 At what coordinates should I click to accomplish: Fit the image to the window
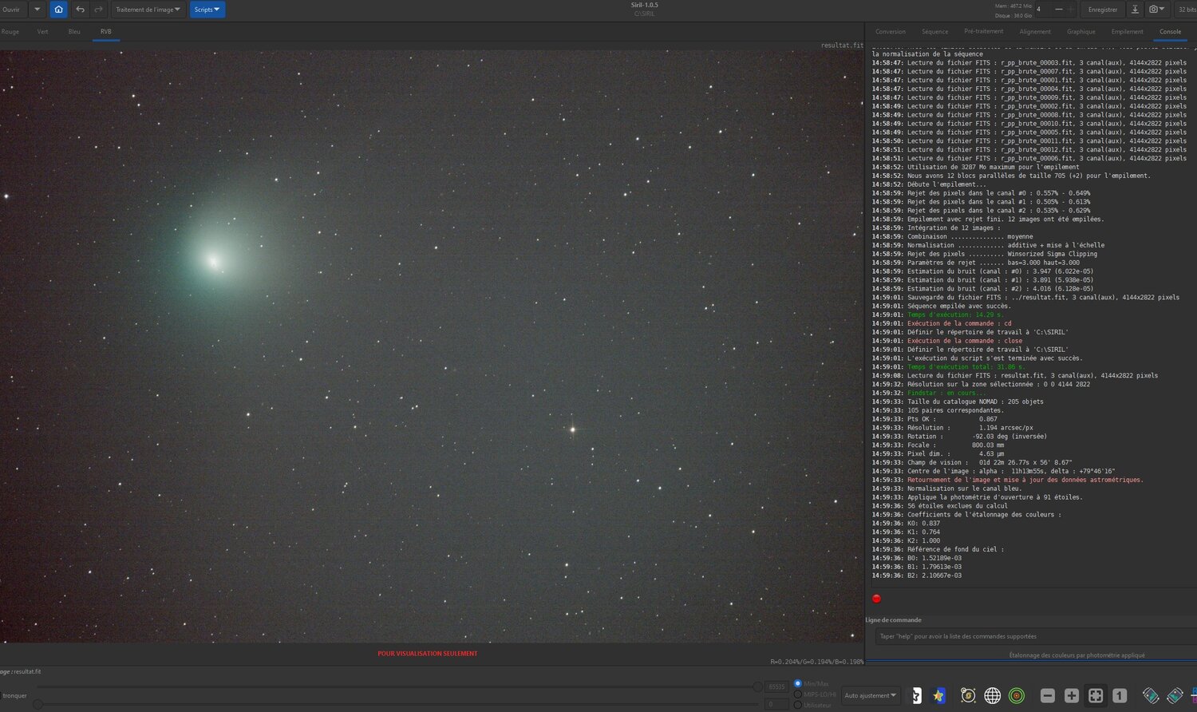[x=1096, y=696]
